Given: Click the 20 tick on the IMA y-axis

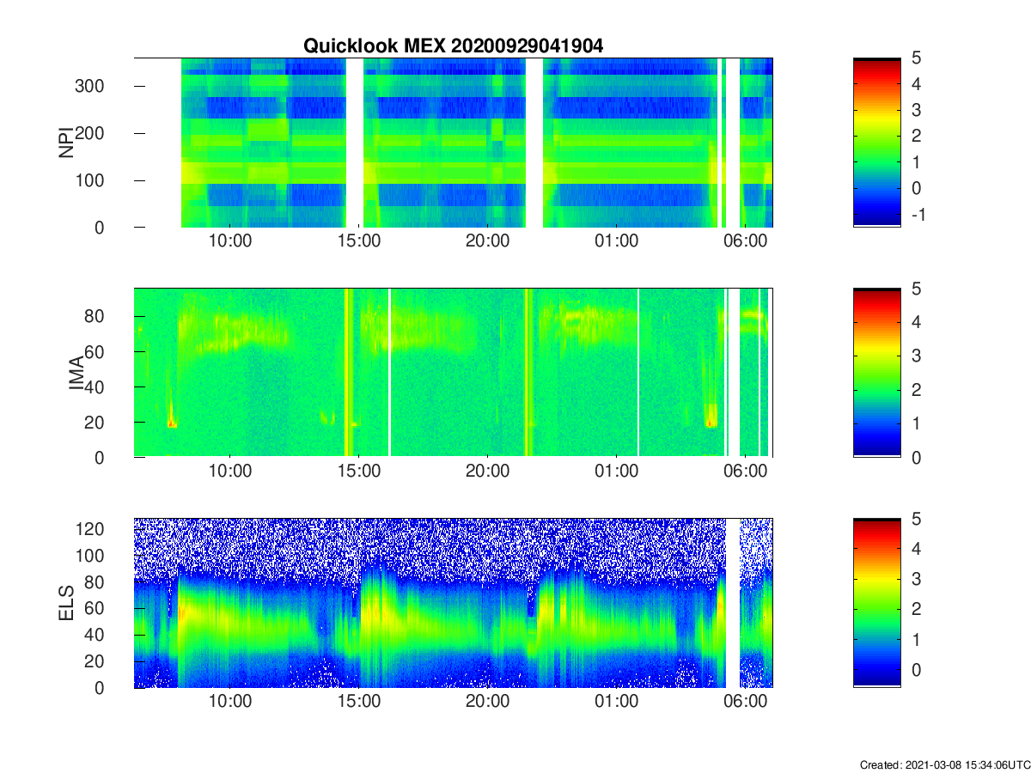Looking at the screenshot, I should 95,422.
